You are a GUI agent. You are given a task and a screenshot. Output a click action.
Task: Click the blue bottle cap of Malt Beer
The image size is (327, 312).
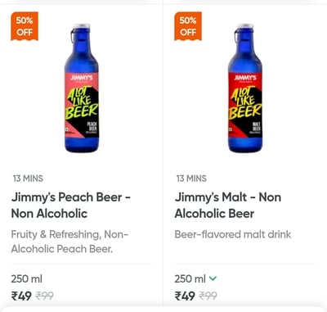pyautogui.click(x=245, y=26)
